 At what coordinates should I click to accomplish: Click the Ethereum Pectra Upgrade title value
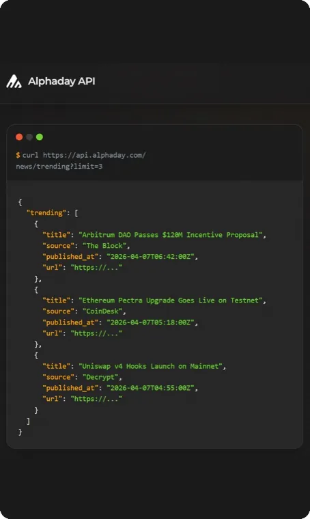click(x=171, y=300)
